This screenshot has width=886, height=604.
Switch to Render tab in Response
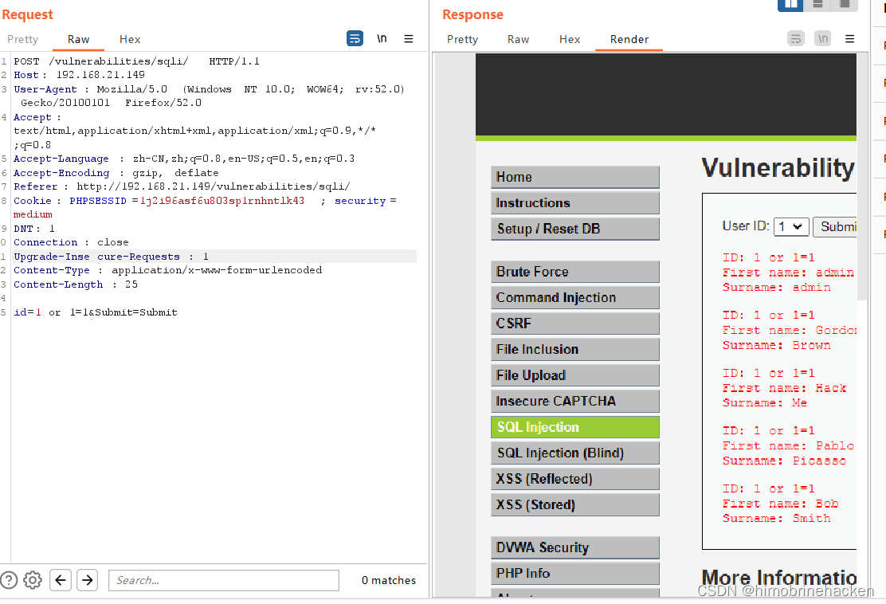coord(629,39)
